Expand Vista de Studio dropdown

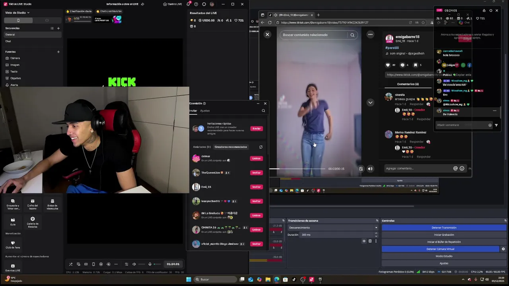pos(17,13)
